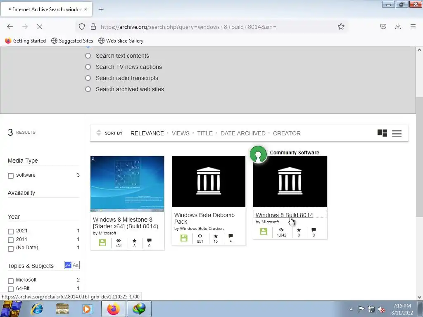The image size is (423, 317).
Task: Sort results by Views
Action: coord(181,133)
